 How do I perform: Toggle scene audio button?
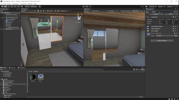point(41,11)
